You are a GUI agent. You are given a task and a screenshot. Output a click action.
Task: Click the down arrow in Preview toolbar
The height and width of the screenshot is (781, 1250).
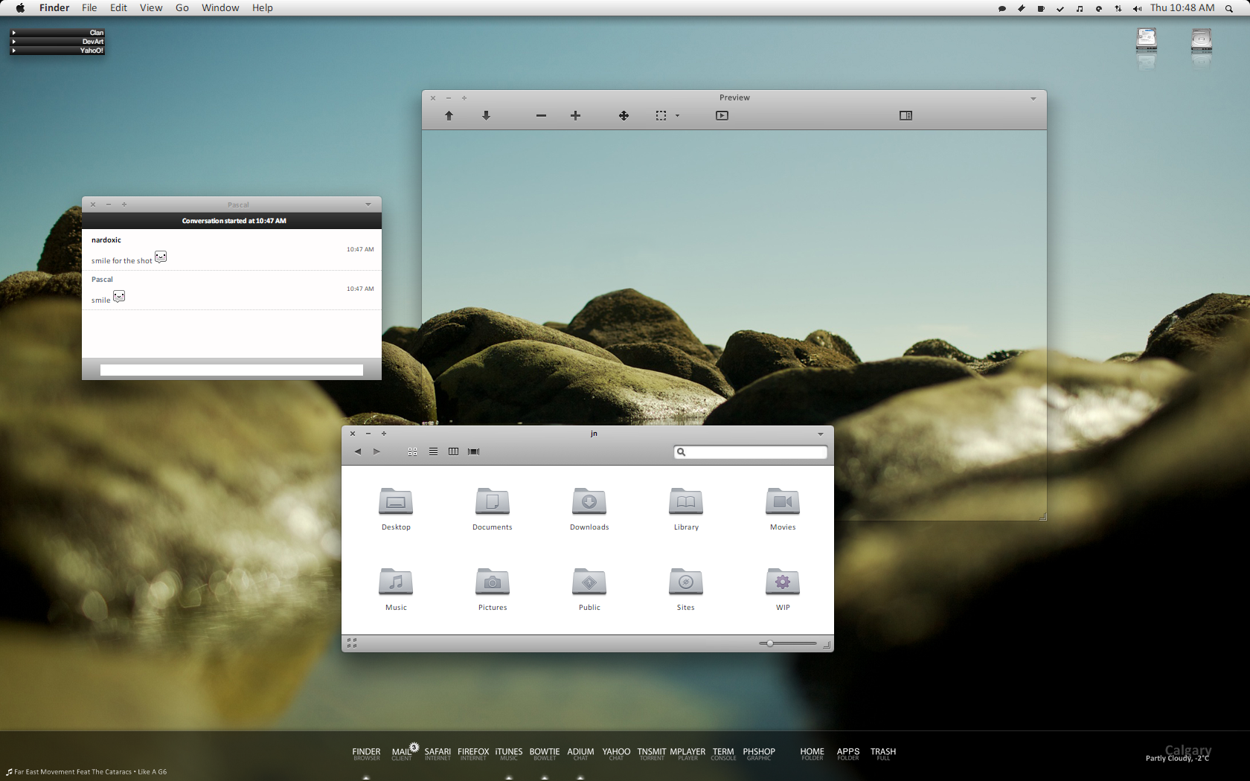tap(486, 115)
